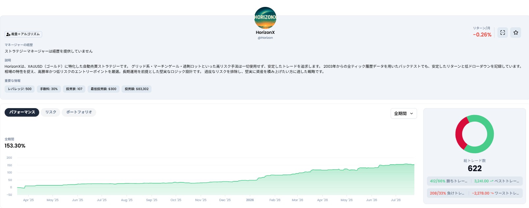
Task: Click the 手数料: 30% chip
Action: pos(49,89)
